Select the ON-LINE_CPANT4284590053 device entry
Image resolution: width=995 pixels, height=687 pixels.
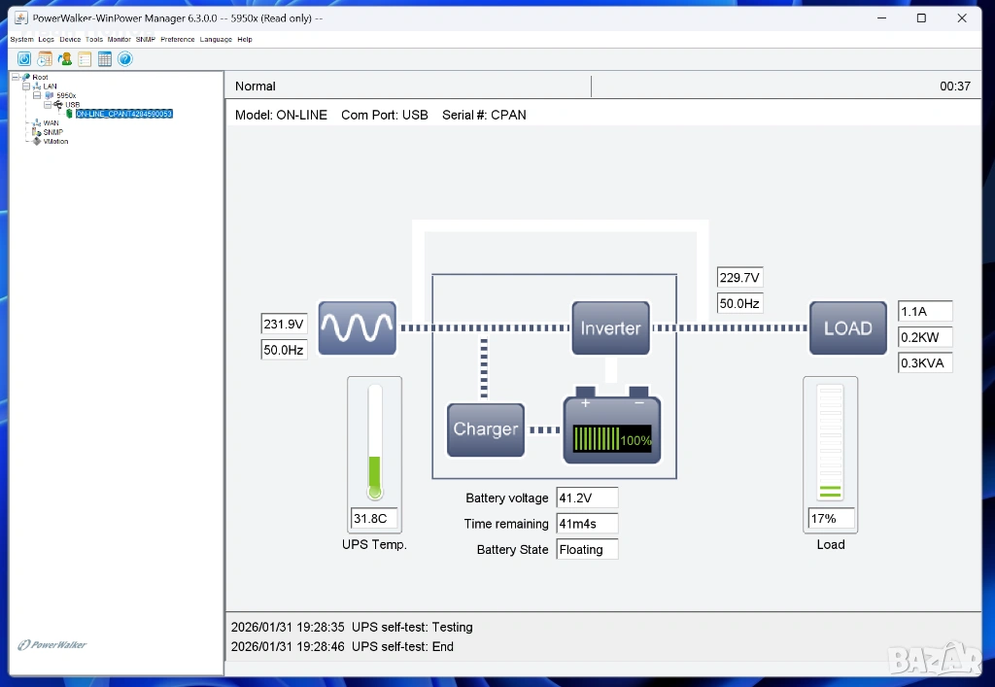[x=123, y=114]
